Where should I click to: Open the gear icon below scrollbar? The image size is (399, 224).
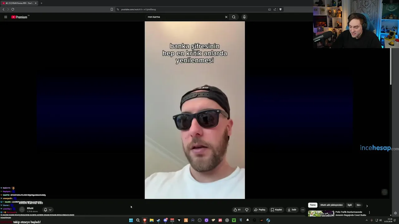click(395, 213)
